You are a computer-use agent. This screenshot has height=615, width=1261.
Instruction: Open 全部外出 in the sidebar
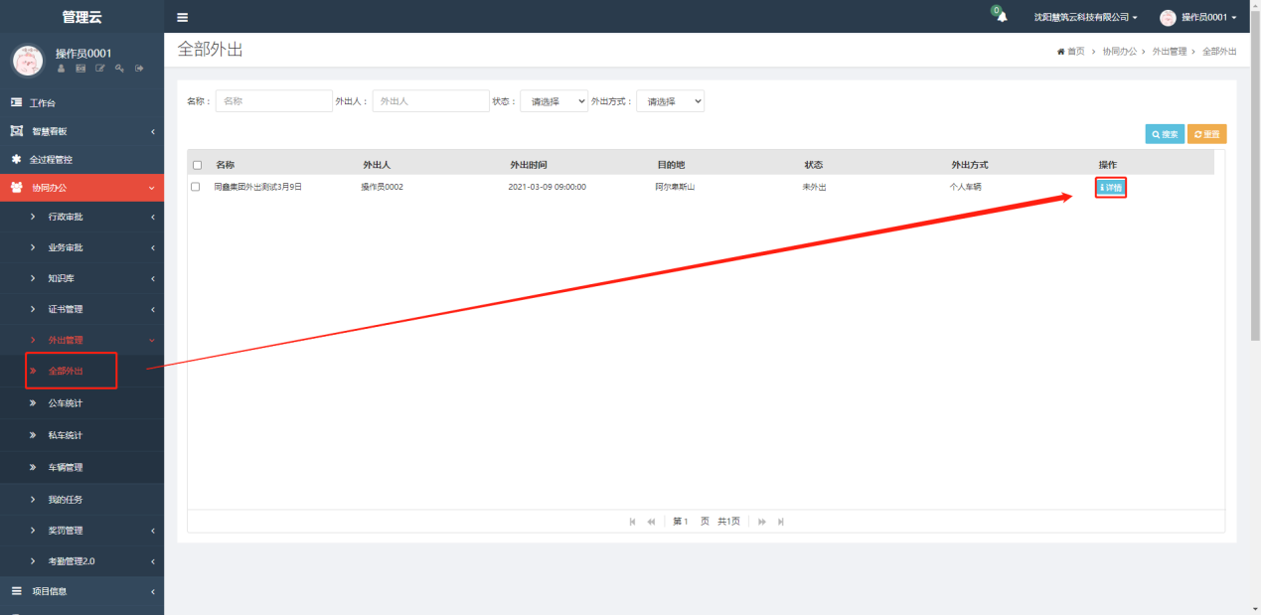pyautogui.click(x=66, y=372)
